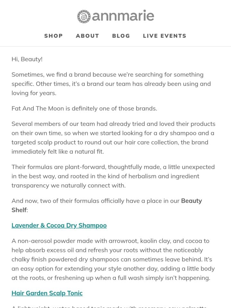Screen dimensions: 231x308
Task: Click the bold "Shelf" word with colon
Action: click(20, 210)
